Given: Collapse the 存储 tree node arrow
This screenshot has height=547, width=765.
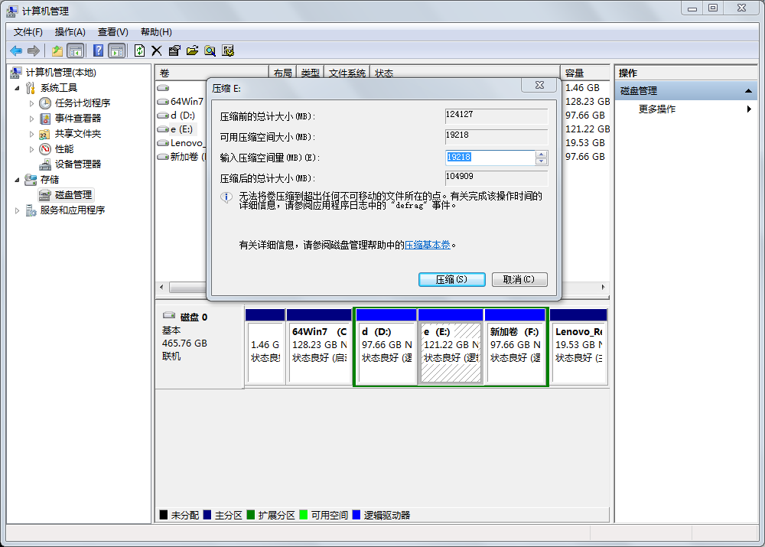Looking at the screenshot, I should tap(18, 180).
